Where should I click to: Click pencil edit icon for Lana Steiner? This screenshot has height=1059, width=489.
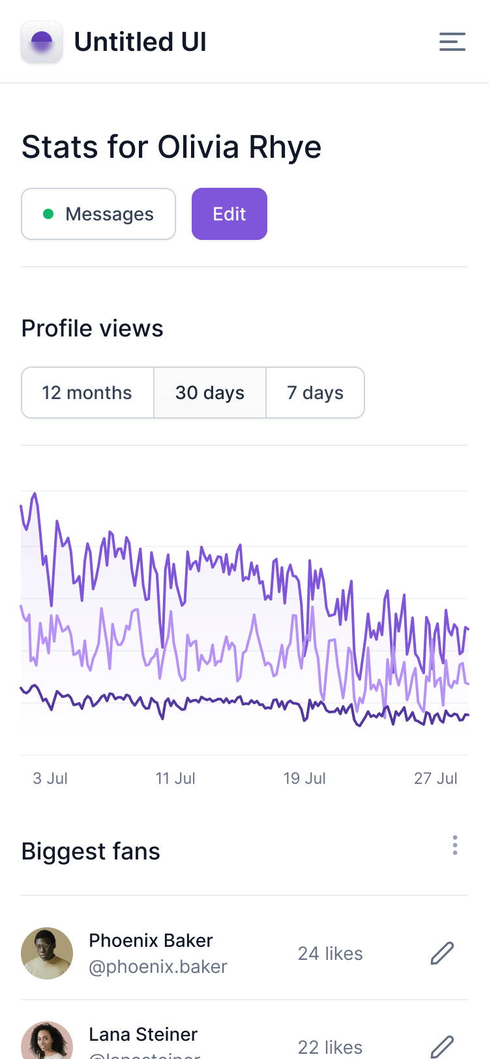coord(442,1046)
